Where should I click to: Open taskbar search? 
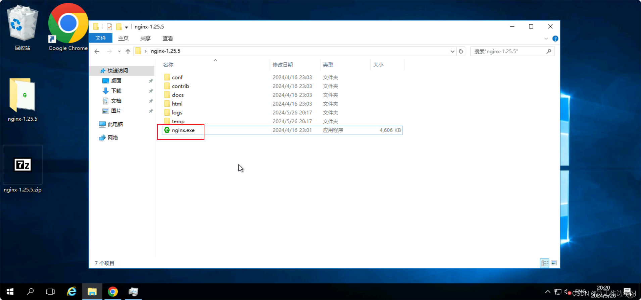tap(30, 292)
